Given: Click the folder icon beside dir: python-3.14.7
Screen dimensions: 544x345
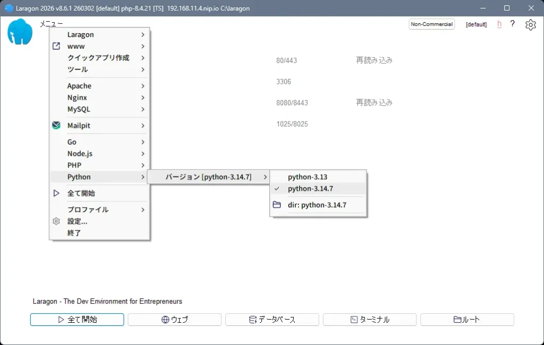Looking at the screenshot, I should tap(277, 205).
